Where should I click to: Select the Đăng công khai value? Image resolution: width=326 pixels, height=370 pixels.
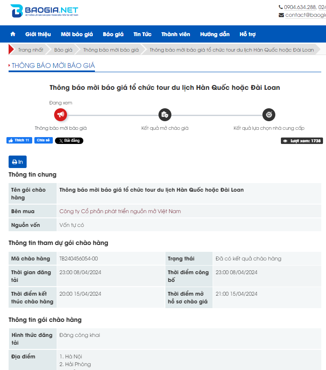click(80, 335)
